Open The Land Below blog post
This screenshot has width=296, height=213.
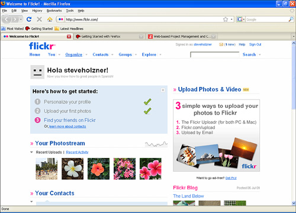[188, 196]
